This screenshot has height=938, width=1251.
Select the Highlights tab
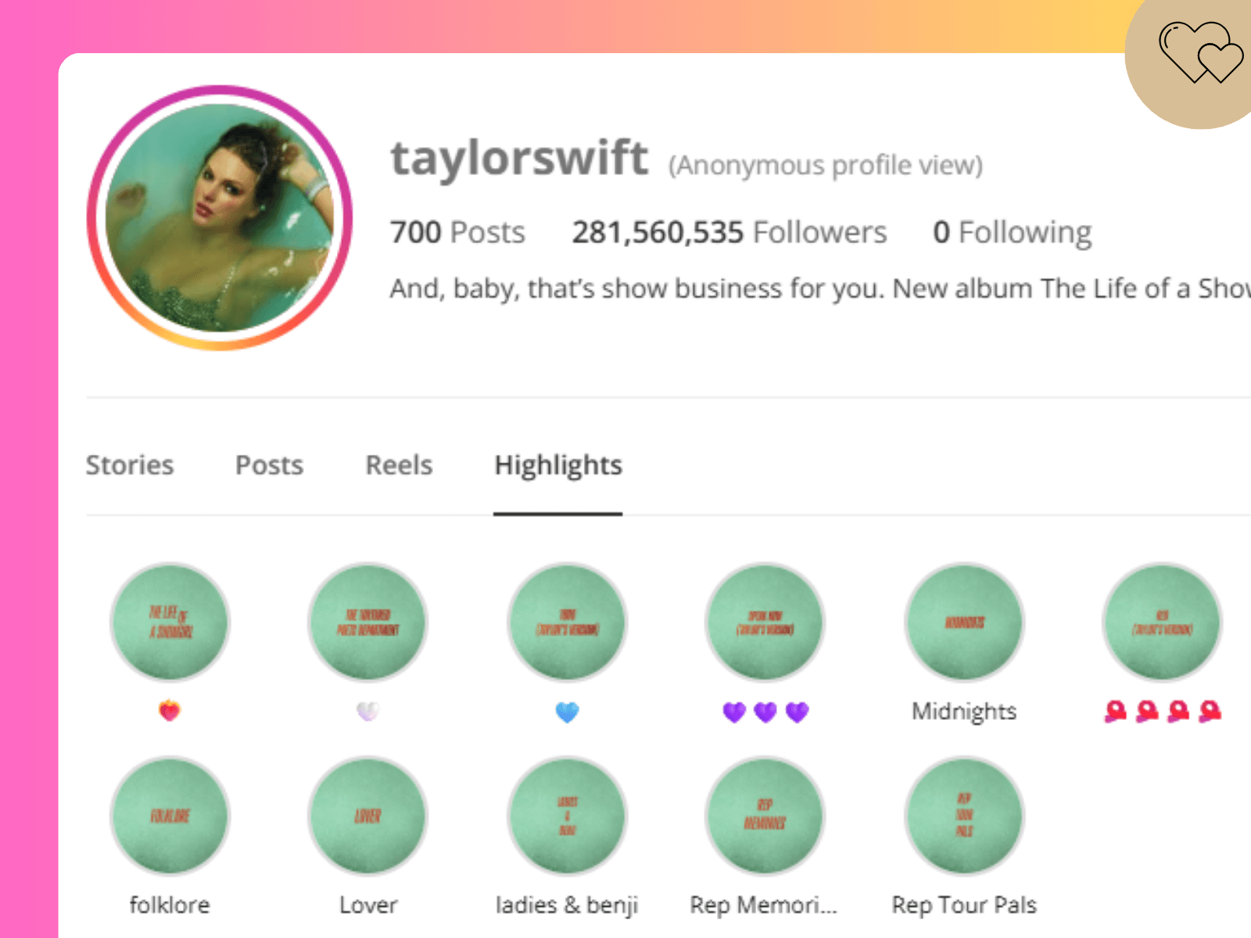point(557,465)
